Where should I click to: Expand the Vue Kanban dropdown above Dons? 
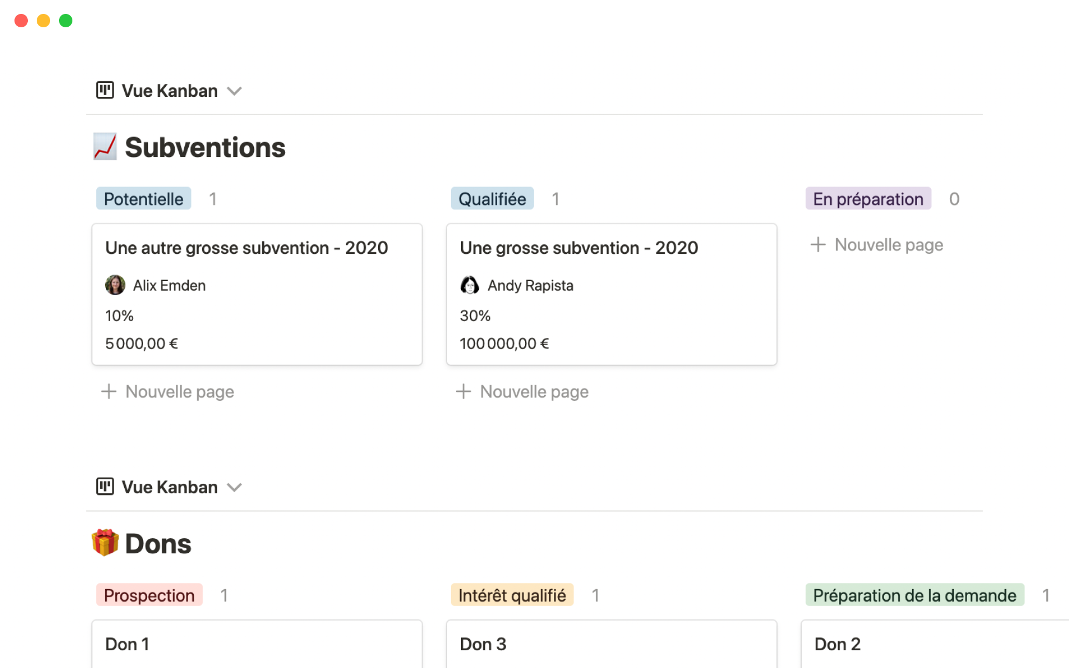click(x=234, y=487)
